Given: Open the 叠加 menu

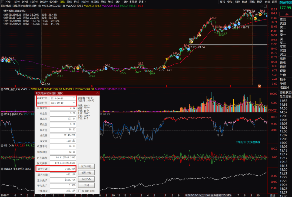Looking at the screenshot, I should point(230,2).
